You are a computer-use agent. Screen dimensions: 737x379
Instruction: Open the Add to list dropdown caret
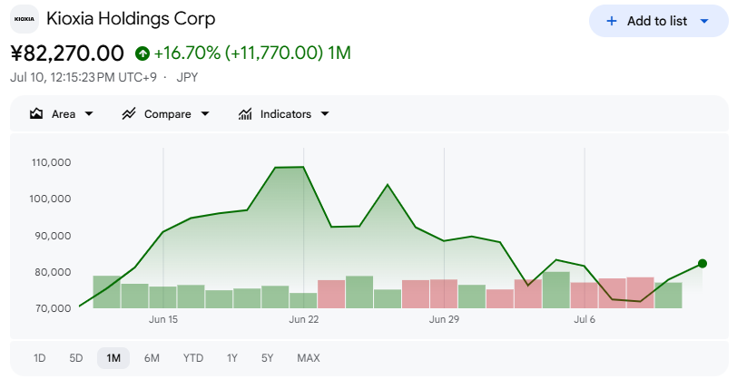point(704,21)
